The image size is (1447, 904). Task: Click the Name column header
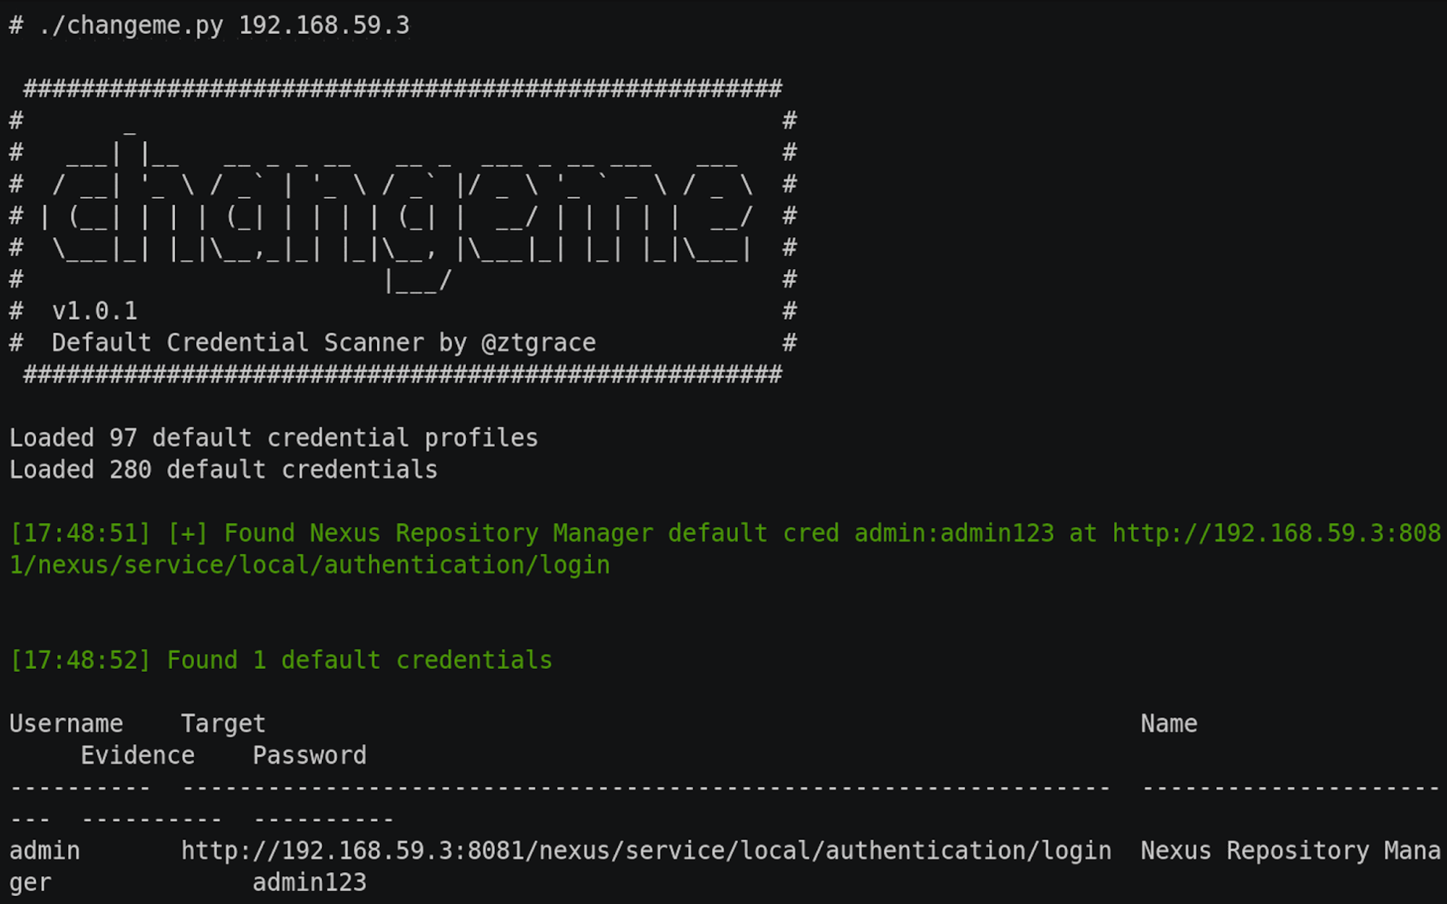(1169, 724)
